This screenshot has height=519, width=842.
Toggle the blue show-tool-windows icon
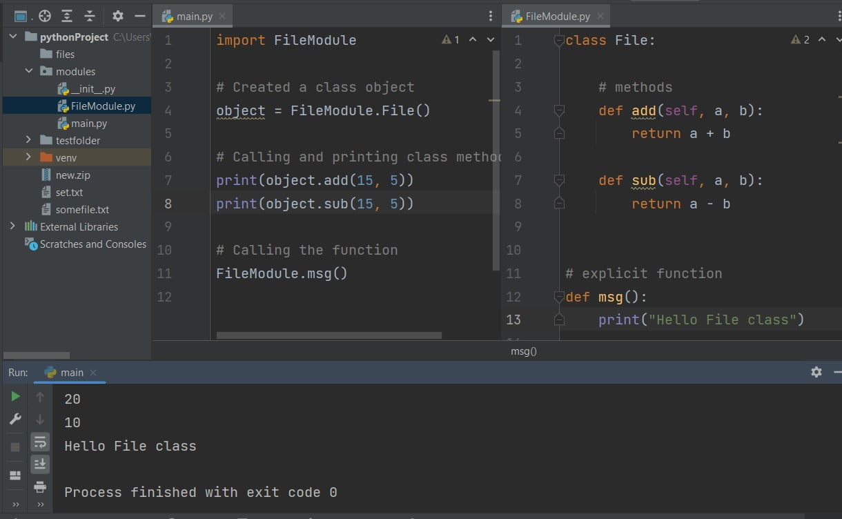pyautogui.click(x=21, y=15)
